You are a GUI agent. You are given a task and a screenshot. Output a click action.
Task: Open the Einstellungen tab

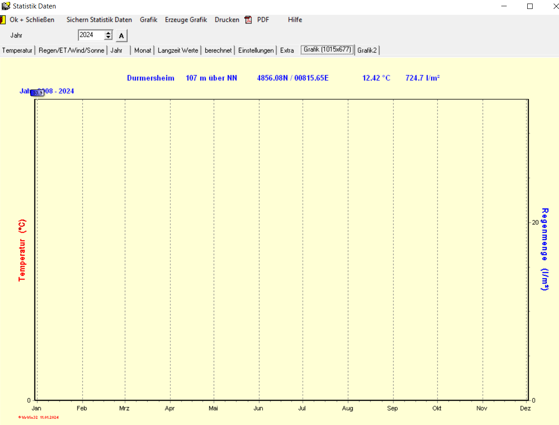[x=256, y=50]
